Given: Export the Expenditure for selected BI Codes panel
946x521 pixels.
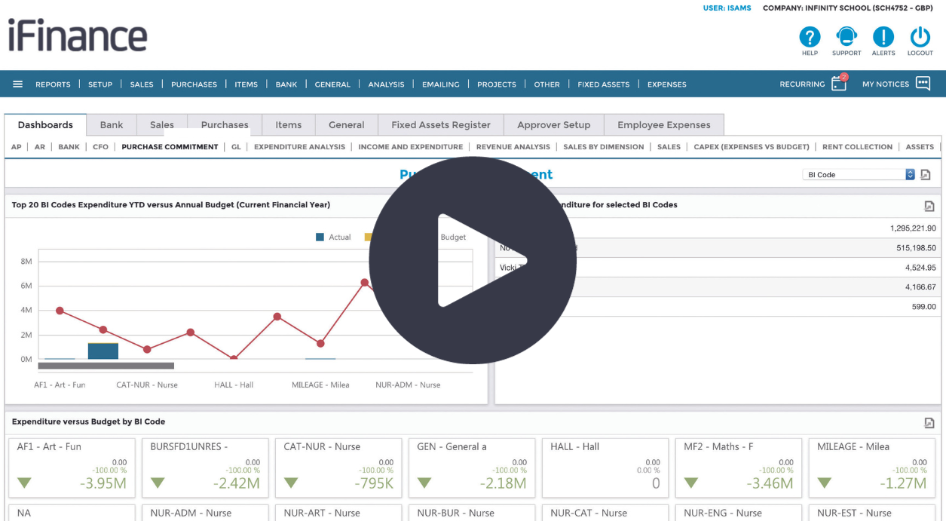Looking at the screenshot, I should [x=929, y=204].
